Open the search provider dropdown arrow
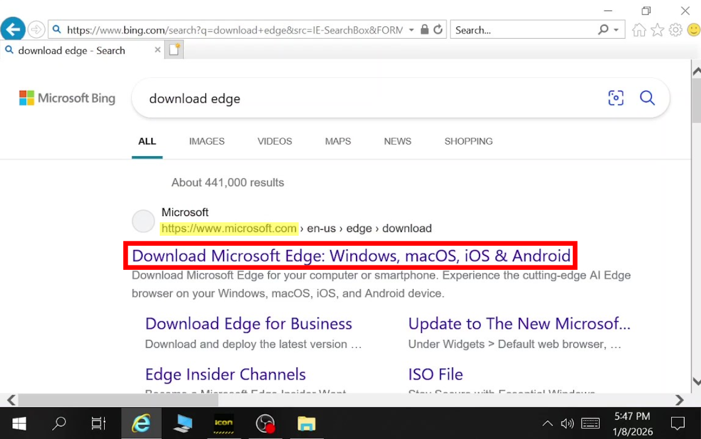 (x=617, y=30)
